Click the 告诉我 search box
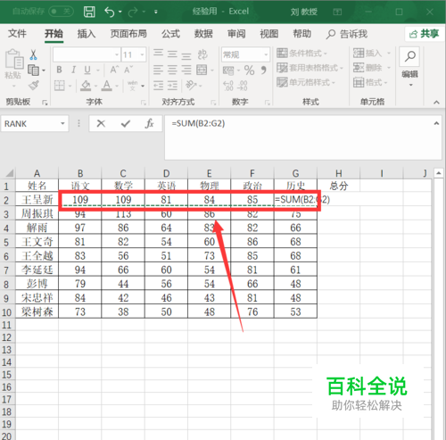Image resolution: width=446 pixels, height=440 pixels. 347,34
